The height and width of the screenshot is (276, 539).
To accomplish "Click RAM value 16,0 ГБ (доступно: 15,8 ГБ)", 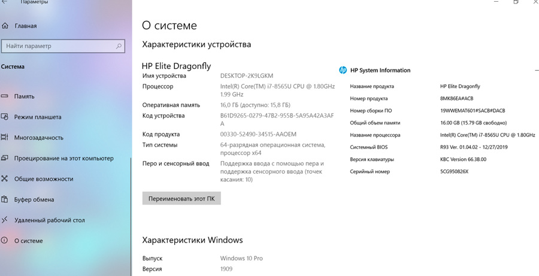I will tap(255, 105).
